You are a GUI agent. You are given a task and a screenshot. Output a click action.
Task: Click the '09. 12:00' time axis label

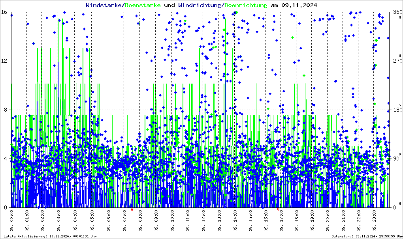[203, 221]
